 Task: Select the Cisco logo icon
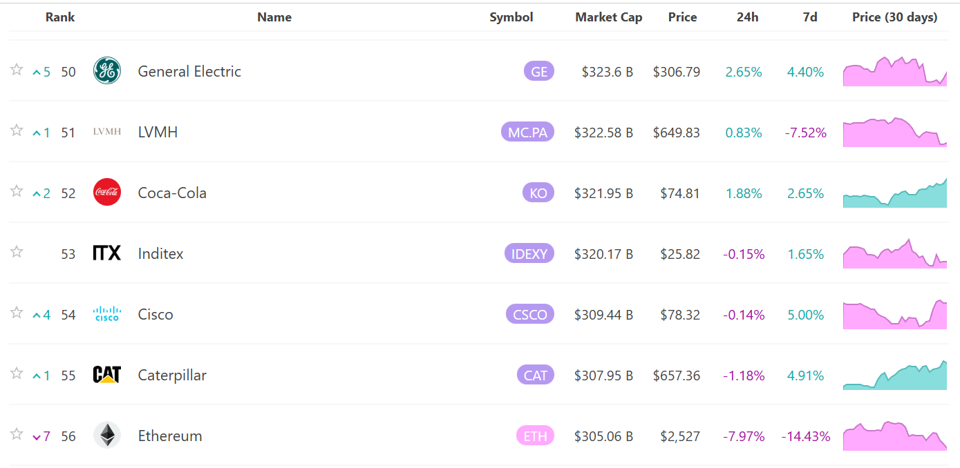[107, 314]
